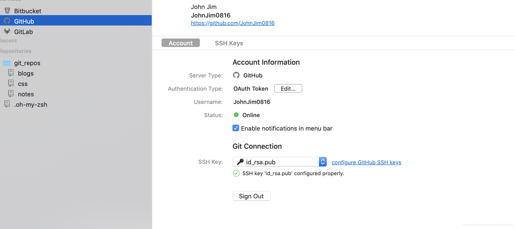Open the github.com/JohnJim0816 profile link
Viewport: 515px width, 229px height.
(x=232, y=23)
